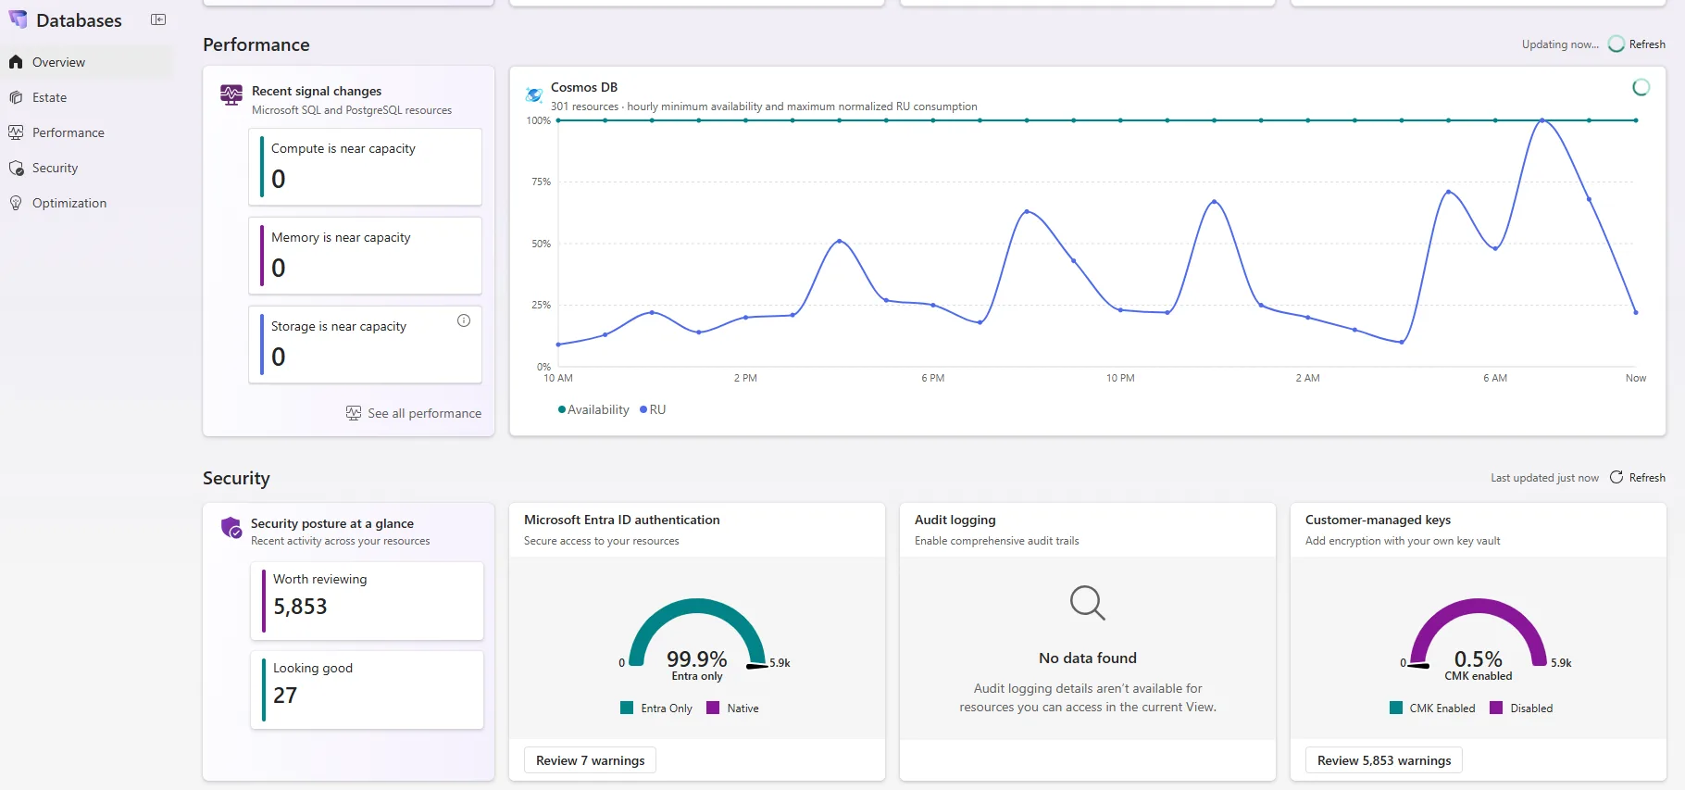Click the 0.5% CMK enabled gauge

click(1479, 639)
